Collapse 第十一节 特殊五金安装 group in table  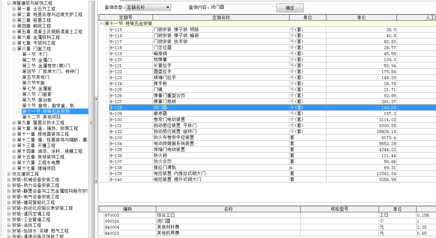point(102,23)
